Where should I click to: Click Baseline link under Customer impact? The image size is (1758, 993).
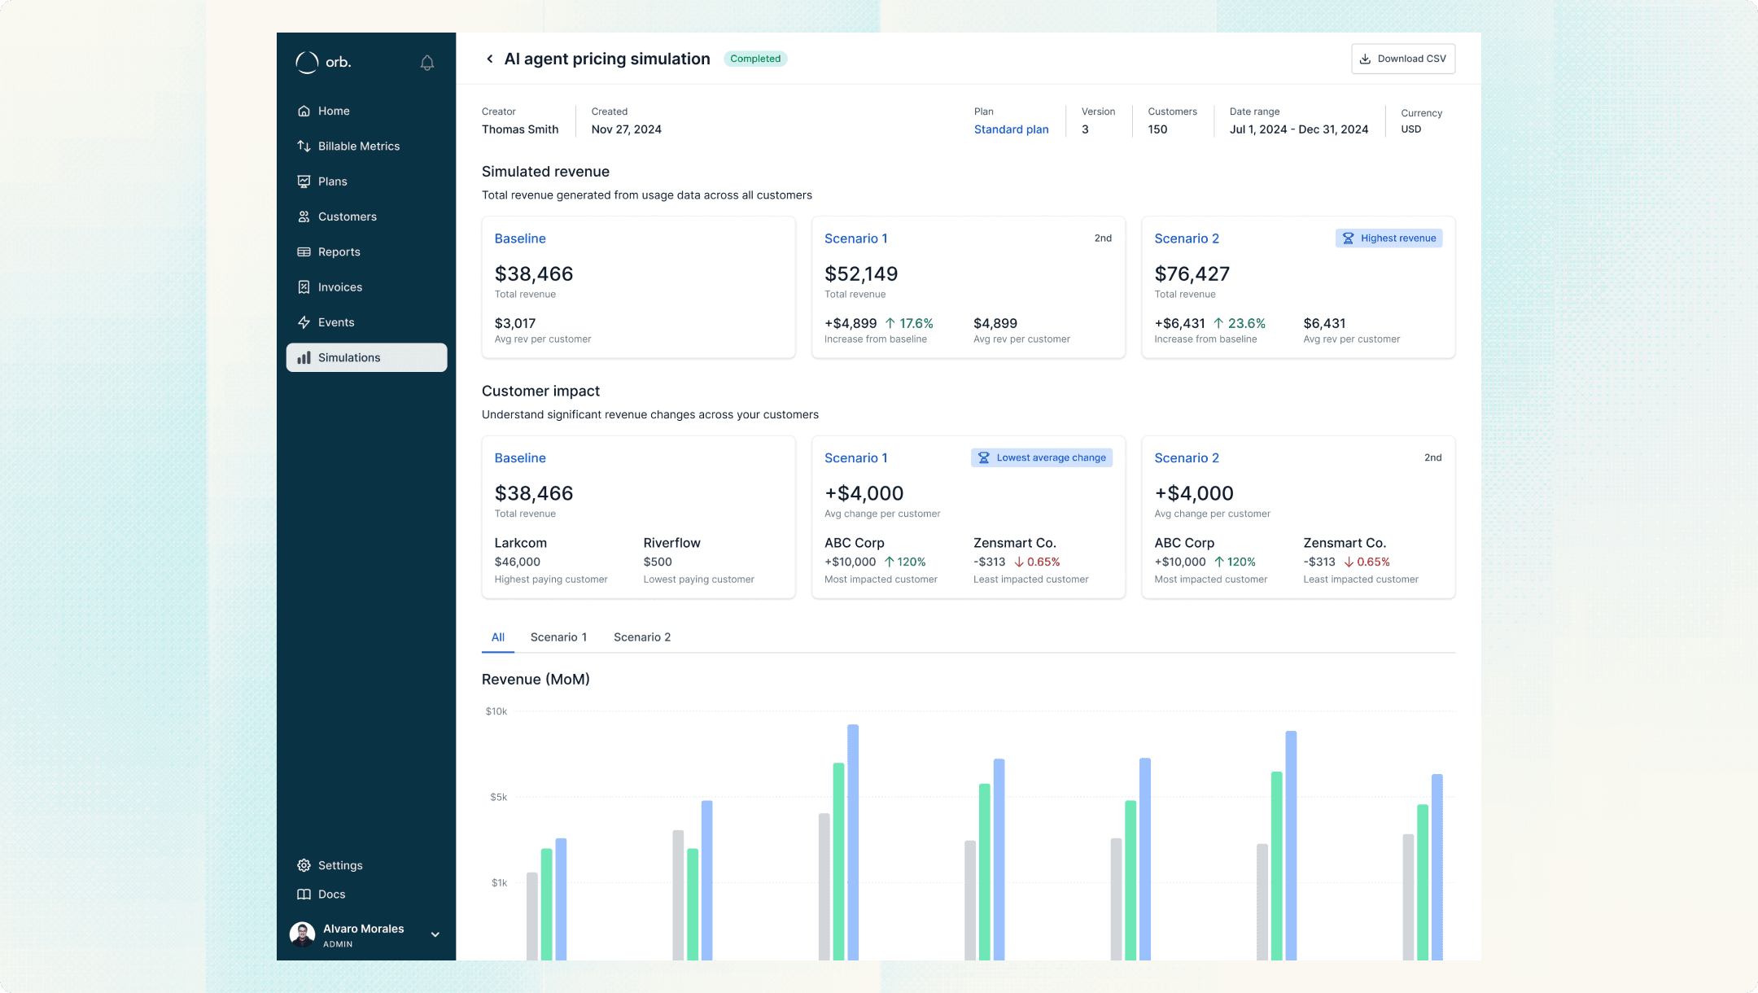click(520, 458)
